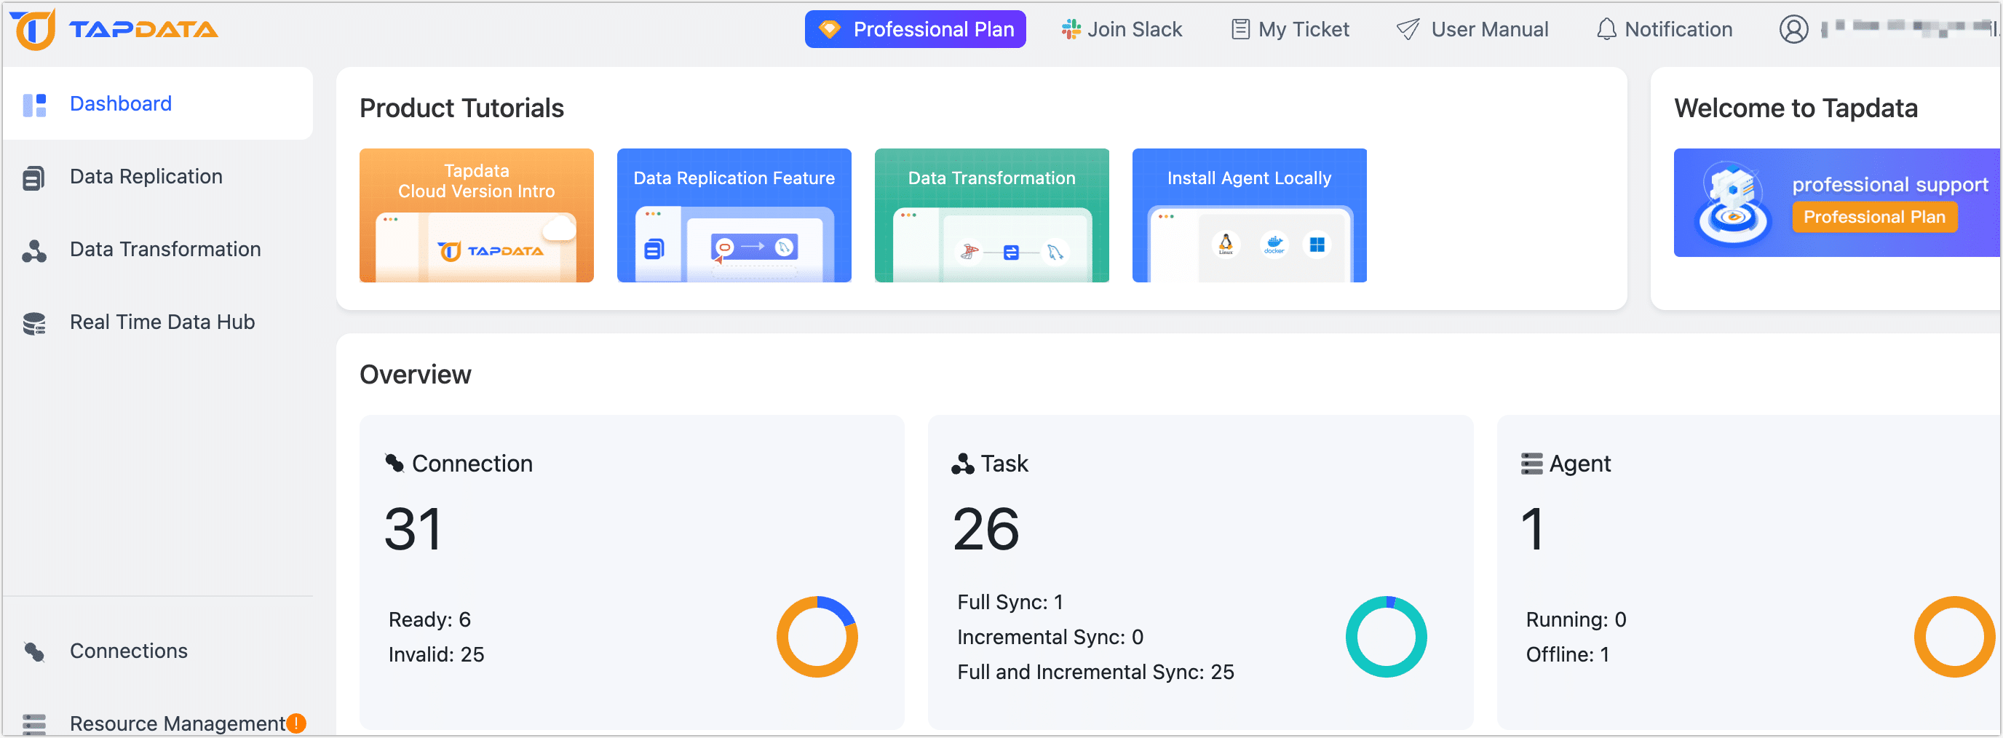2003x738 pixels.
Task: Click the Task nodes icon in Overview
Action: pos(963,464)
